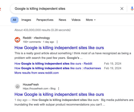Click More results from www.reddit.com

tap(37, 73)
